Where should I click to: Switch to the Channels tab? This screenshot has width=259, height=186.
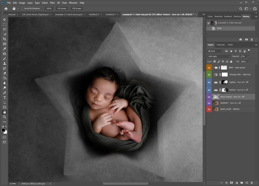(x=221, y=44)
